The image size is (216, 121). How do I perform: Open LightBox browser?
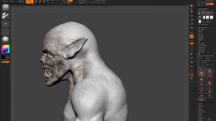click(12, 2)
